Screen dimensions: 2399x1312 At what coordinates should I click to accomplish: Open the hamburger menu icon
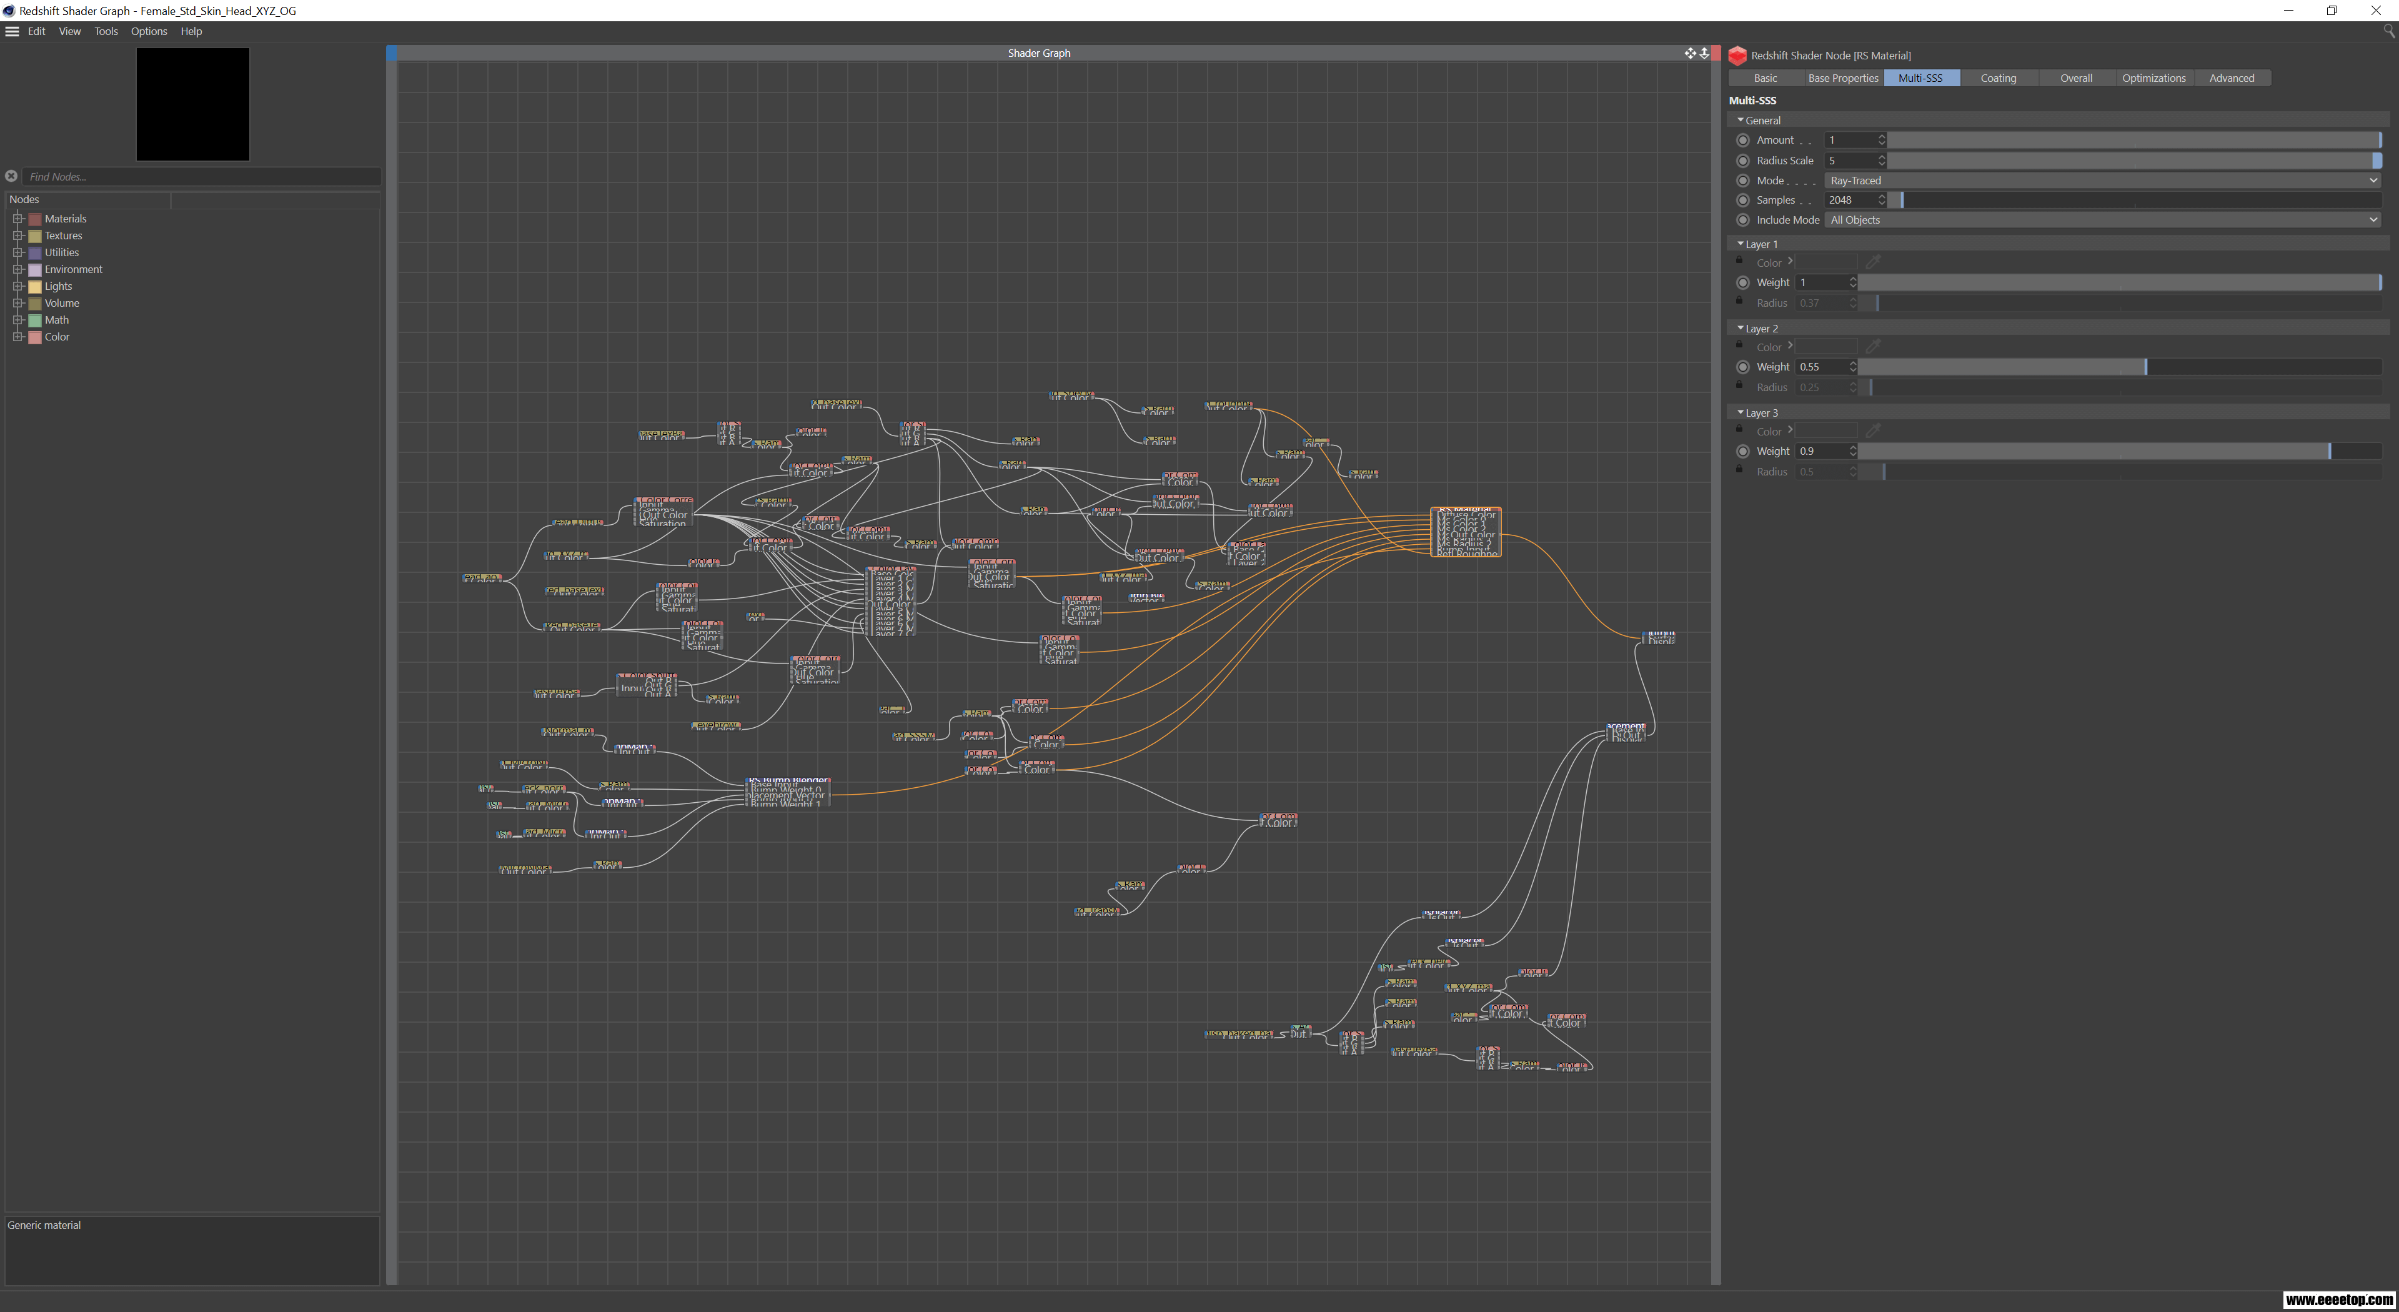(x=12, y=32)
